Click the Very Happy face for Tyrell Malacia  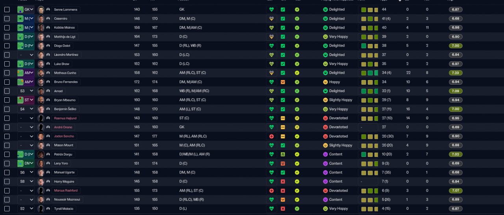coord(325,209)
